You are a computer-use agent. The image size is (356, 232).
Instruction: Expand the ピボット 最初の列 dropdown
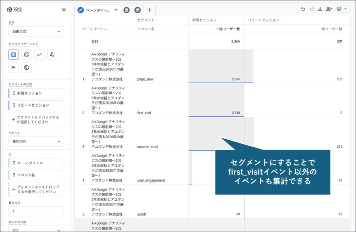click(x=36, y=141)
